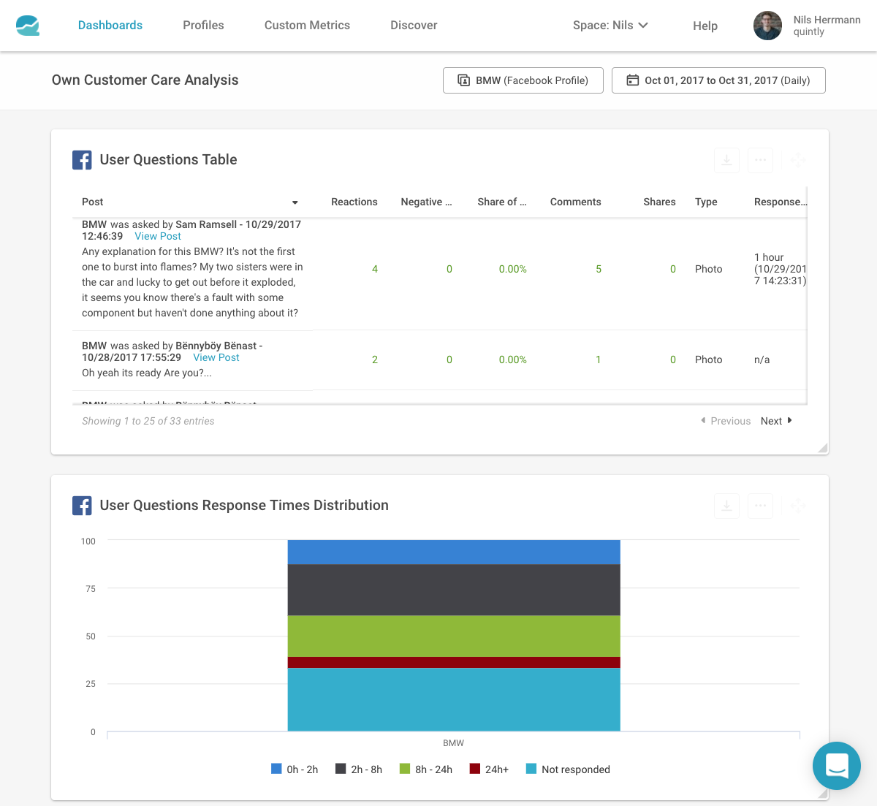The image size is (877, 806).
Task: Download the Response Times Distribution chart
Action: coord(726,506)
